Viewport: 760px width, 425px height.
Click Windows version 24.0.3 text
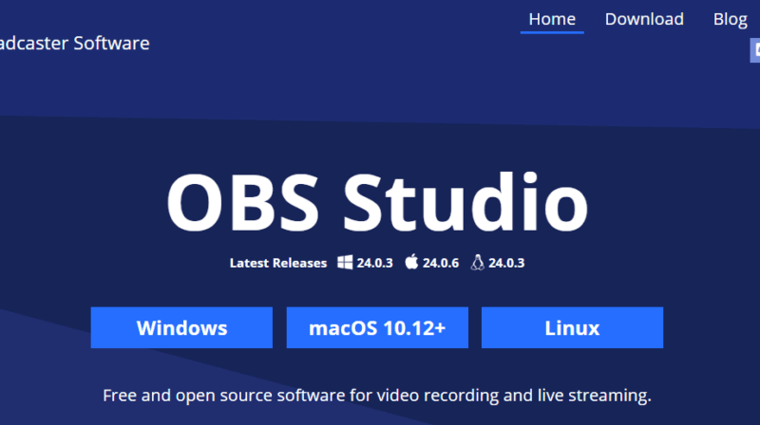tap(374, 263)
